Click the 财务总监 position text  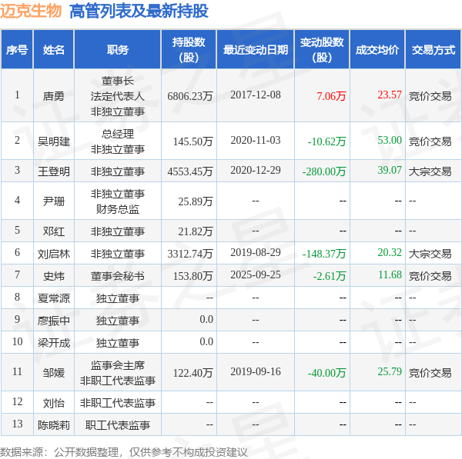118,209
